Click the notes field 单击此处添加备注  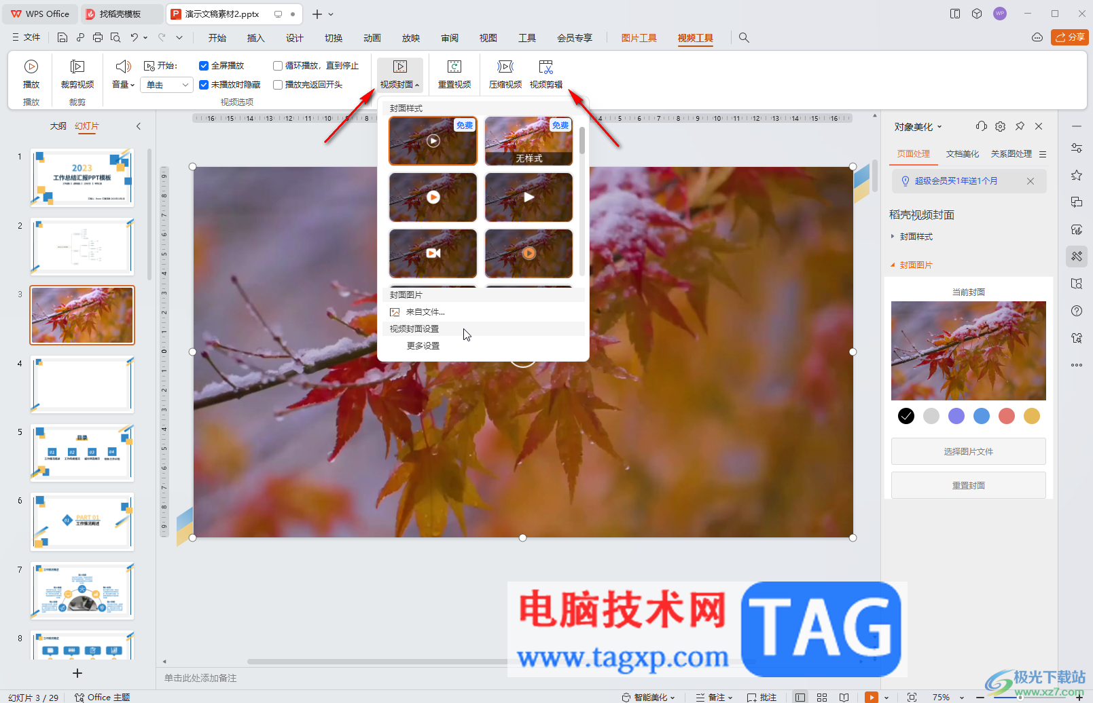tap(200, 678)
